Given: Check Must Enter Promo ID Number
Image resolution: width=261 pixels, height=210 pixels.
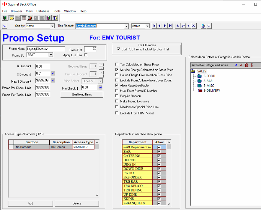Looking at the screenshot, I should pyautogui.click(x=117, y=91).
